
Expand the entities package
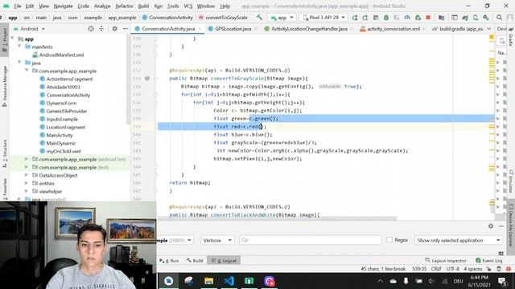pyautogui.click(x=27, y=183)
